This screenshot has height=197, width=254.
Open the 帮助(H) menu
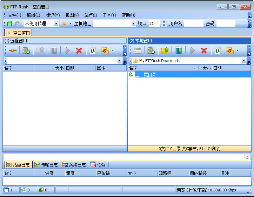(128, 15)
